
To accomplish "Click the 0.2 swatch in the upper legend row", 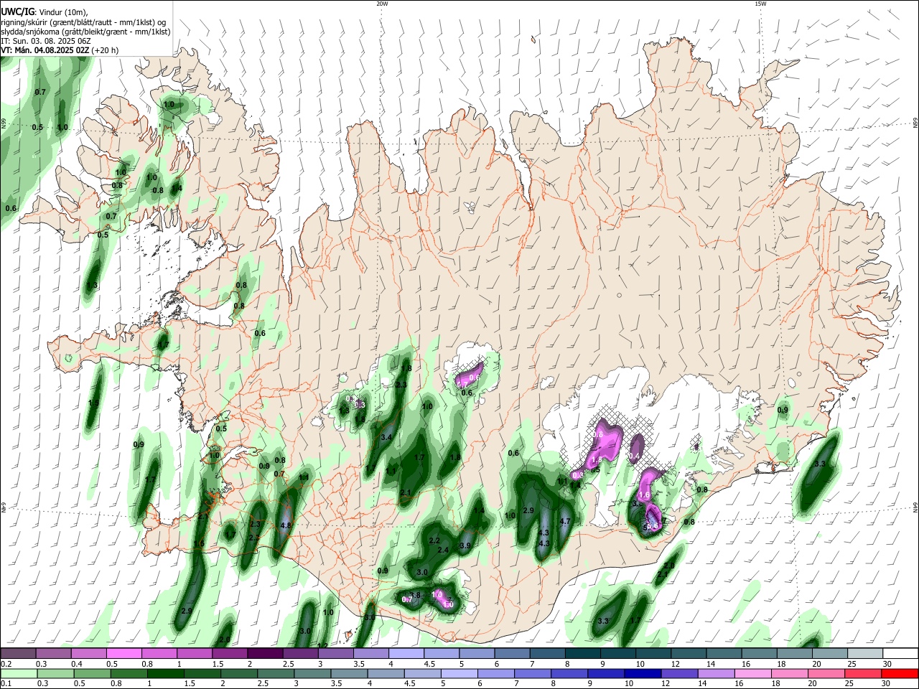I will (18, 654).
